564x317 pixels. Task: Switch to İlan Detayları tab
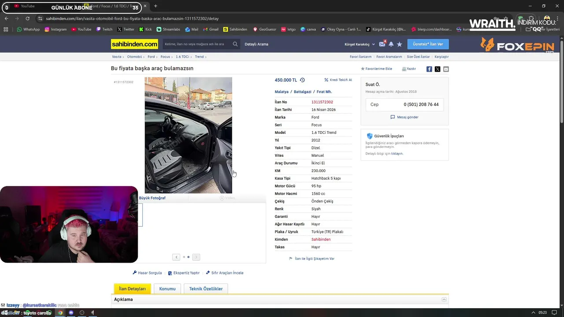click(132, 289)
